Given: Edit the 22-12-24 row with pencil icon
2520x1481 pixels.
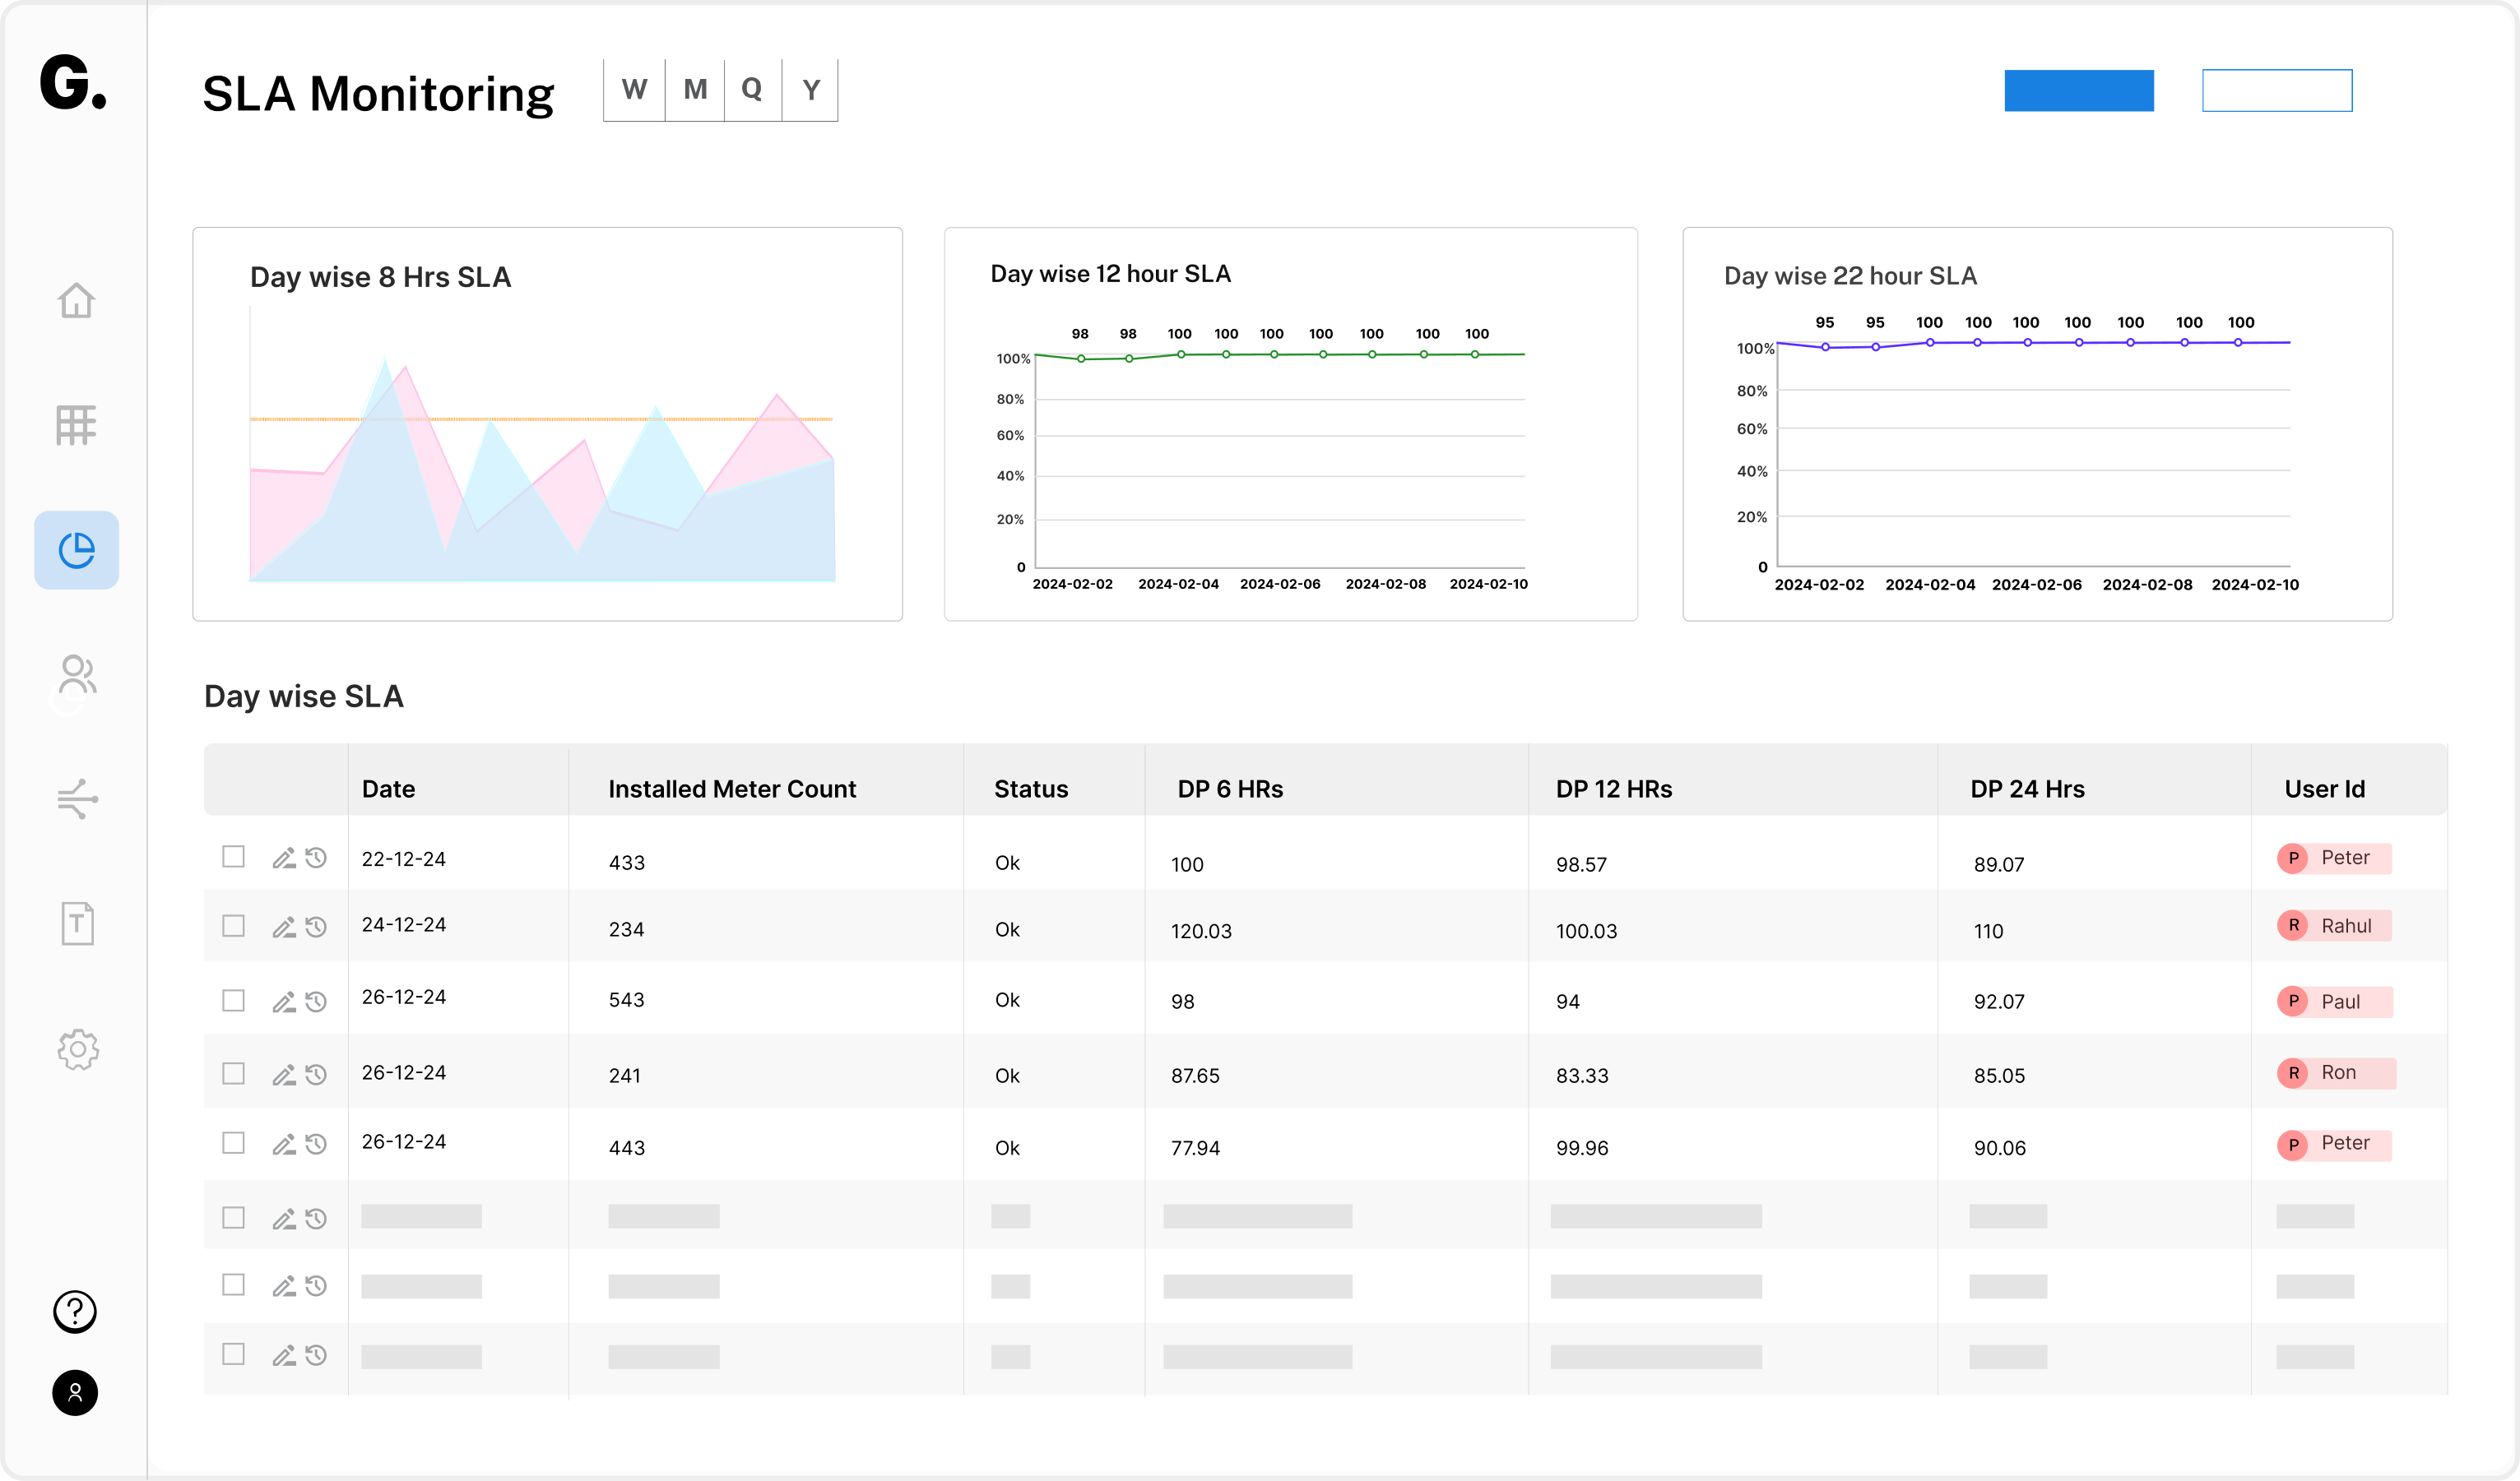Looking at the screenshot, I should [284, 858].
